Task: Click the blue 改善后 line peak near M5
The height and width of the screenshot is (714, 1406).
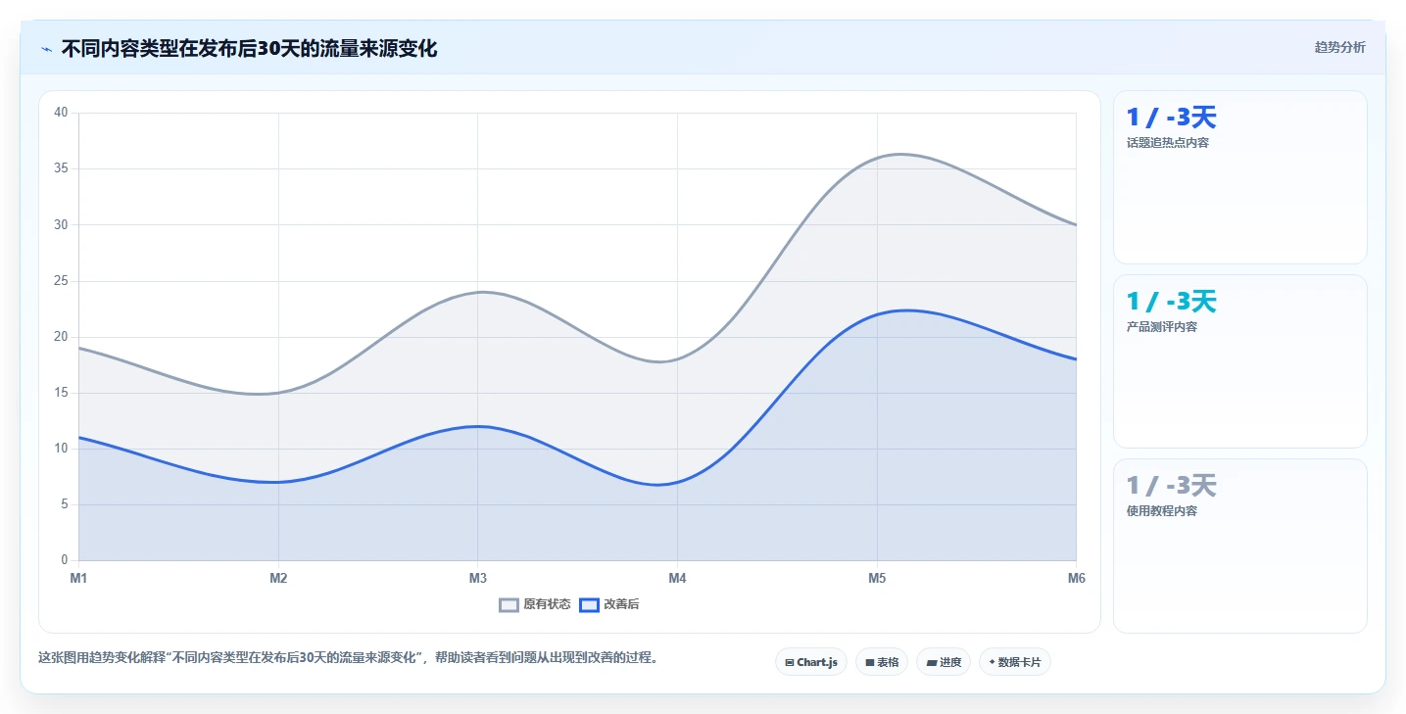Action: tap(906, 310)
